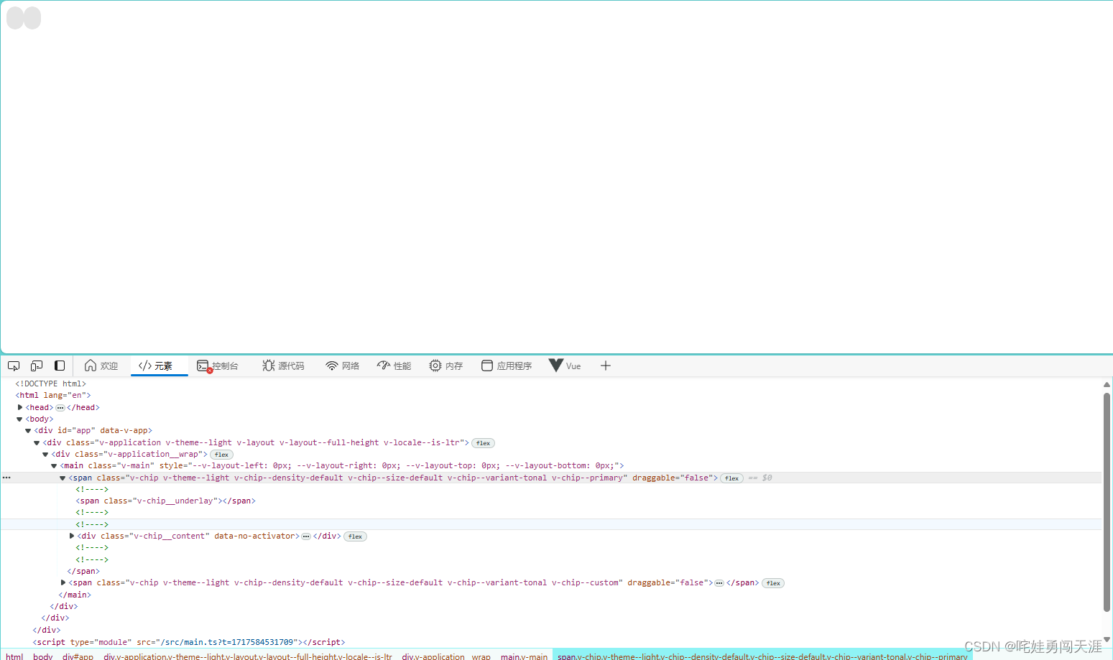Image resolution: width=1113 pixels, height=660 pixels.
Task: Open the /src/main.ts link in script tag
Action: point(228,642)
